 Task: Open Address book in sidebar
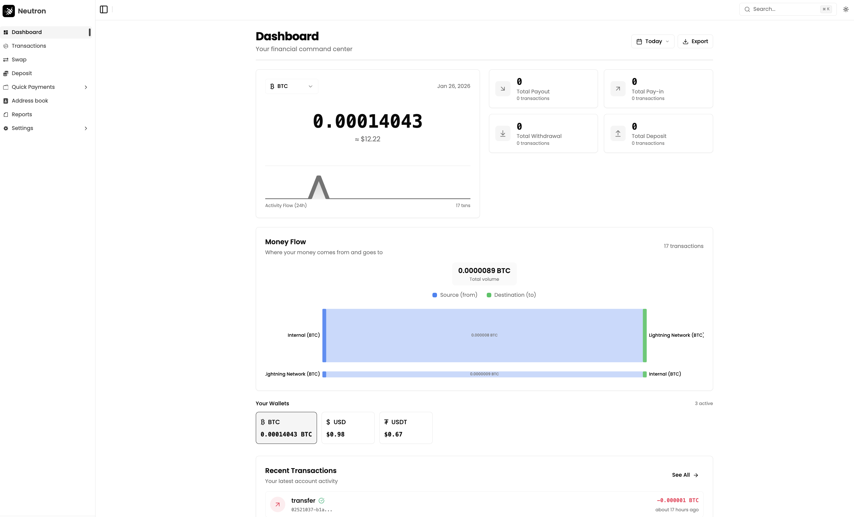click(x=30, y=101)
